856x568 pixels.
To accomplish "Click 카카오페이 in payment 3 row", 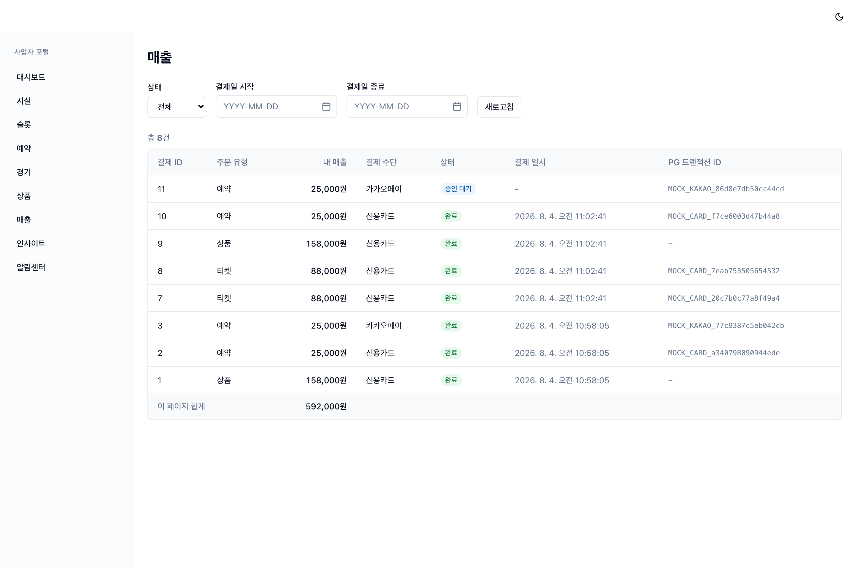I will [384, 326].
